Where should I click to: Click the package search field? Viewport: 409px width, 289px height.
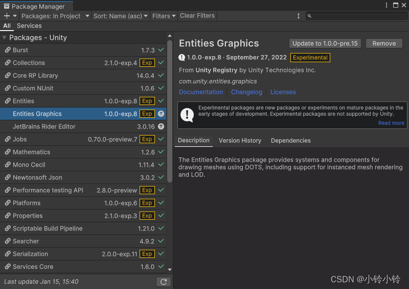coord(356,16)
